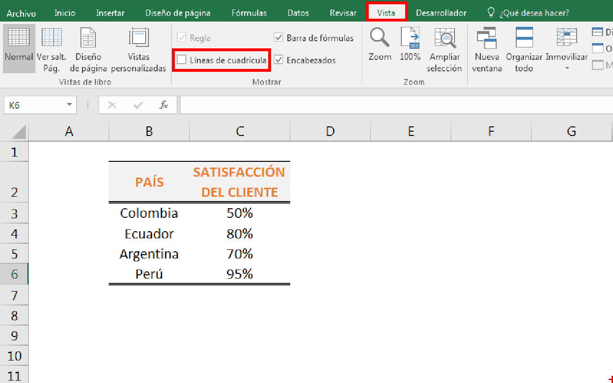
Task: Reset zoom to 100%
Action: 410,37
